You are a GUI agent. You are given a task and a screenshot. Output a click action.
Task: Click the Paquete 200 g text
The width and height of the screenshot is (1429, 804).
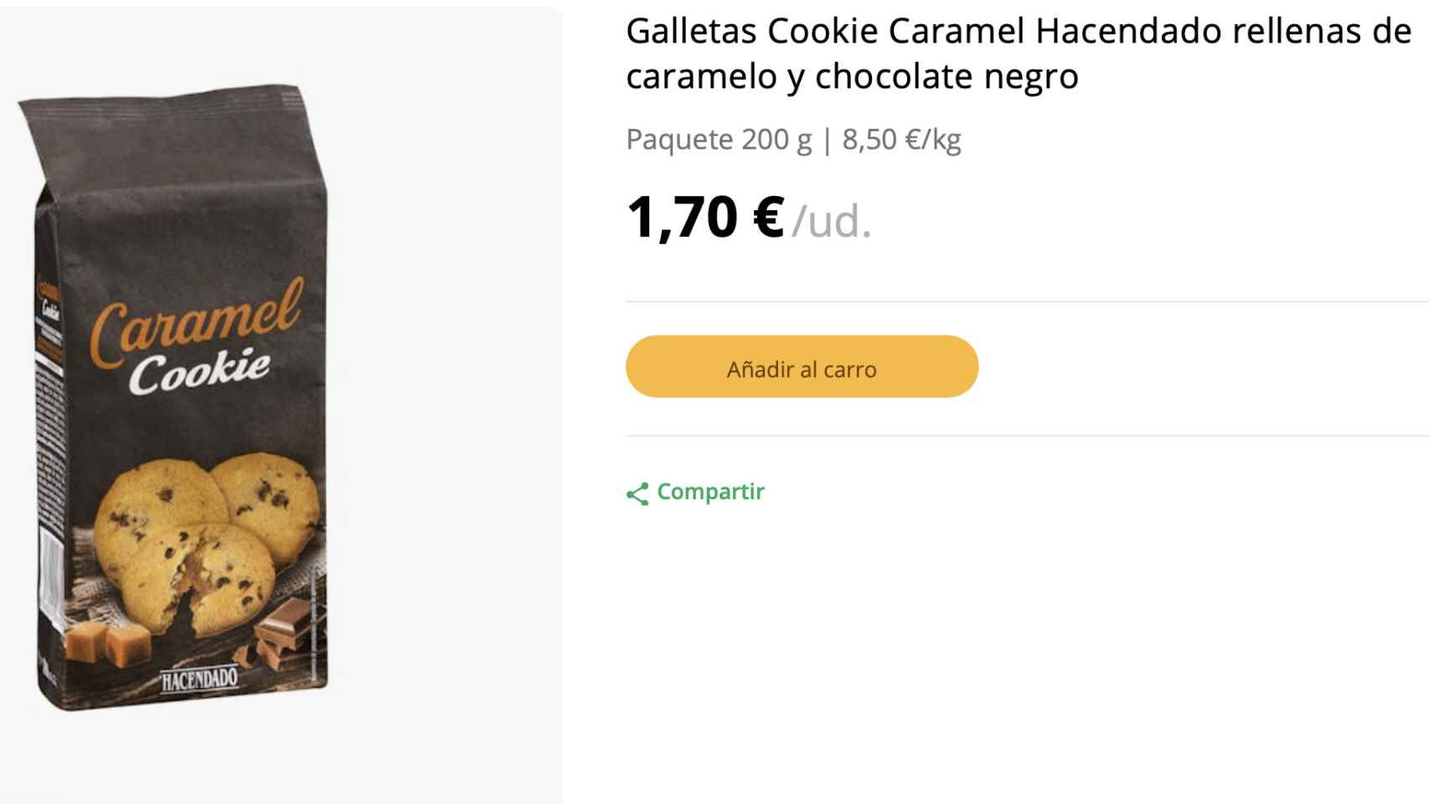pyautogui.click(x=718, y=140)
